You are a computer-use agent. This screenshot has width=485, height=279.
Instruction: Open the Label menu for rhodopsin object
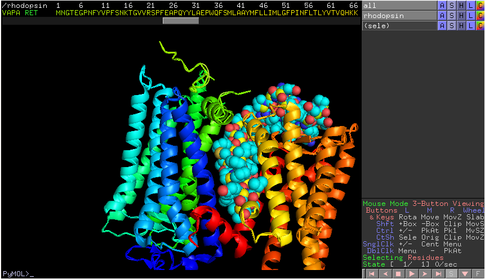pos(471,15)
